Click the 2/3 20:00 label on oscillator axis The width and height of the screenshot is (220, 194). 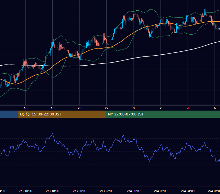(x=80, y=191)
